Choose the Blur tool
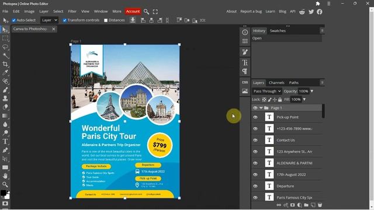Screen dimensions: 374x210 (x=5, y=124)
